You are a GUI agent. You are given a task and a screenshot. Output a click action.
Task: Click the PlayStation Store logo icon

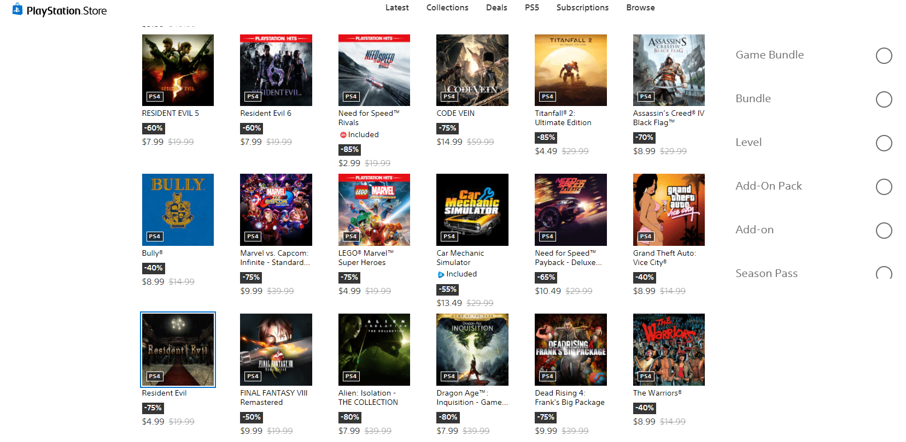(17, 9)
